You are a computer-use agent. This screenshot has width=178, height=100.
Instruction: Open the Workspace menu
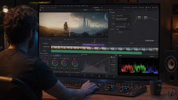83,6
